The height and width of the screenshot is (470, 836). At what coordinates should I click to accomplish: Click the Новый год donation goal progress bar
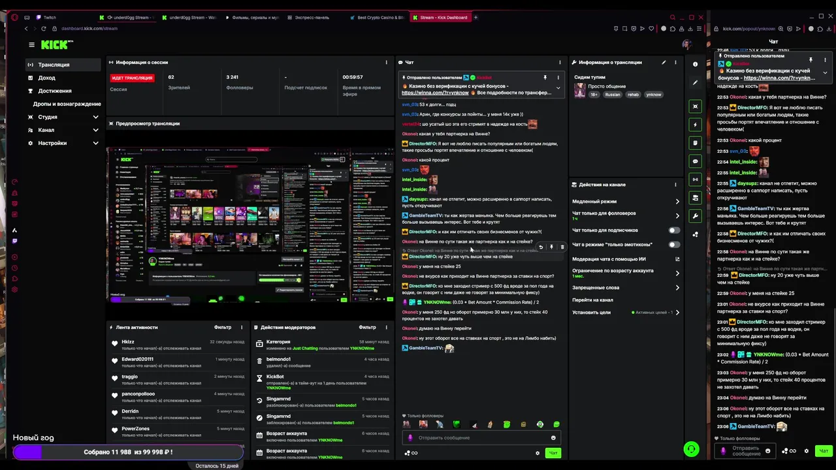pyautogui.click(x=128, y=452)
